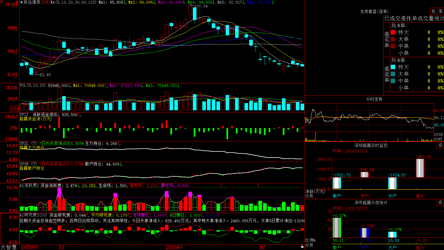Click the MA1: 85.808 value in main chart header
This screenshot has width=444, height=250.
[x=112, y=2]
